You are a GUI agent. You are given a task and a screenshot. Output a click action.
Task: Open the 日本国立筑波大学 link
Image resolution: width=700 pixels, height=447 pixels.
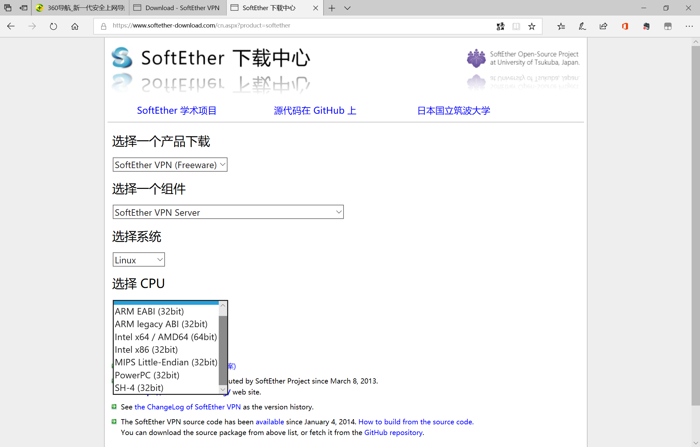point(454,110)
